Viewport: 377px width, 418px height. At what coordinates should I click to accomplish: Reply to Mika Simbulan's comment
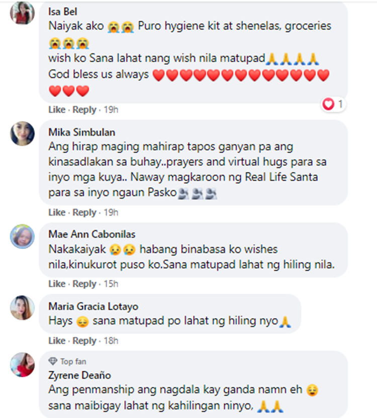pyautogui.click(x=84, y=212)
